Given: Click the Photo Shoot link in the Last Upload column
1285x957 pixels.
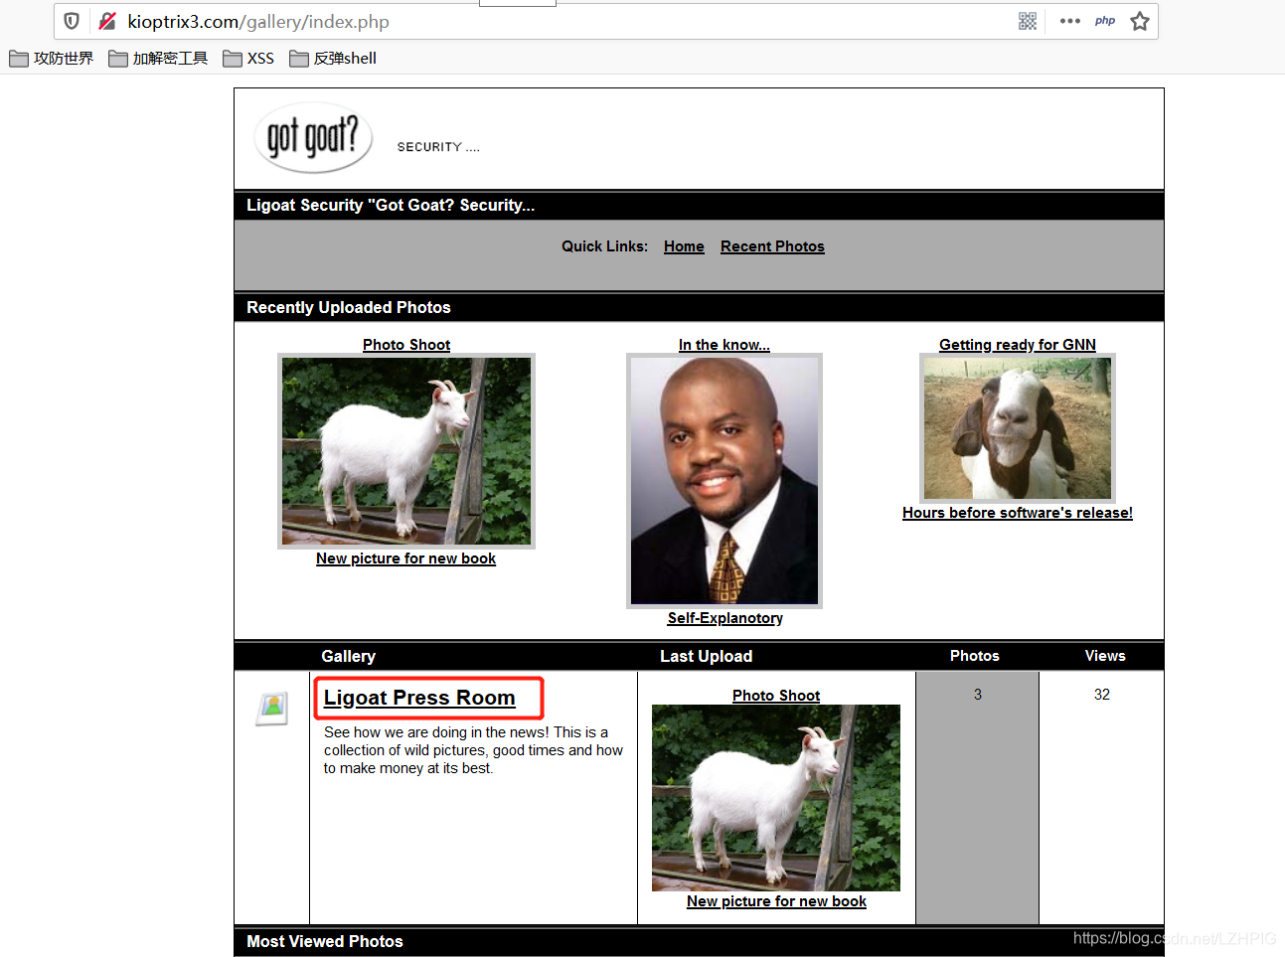Looking at the screenshot, I should click(776, 696).
